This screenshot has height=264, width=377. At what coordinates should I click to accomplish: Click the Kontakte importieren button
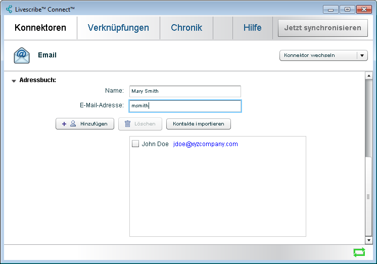[x=198, y=124]
